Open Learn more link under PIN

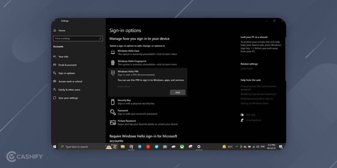point(124,87)
